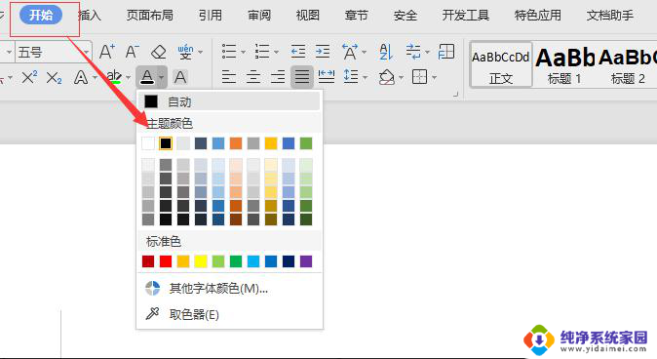
Task: Pick yellow from the 标准色 row
Action: (201, 261)
